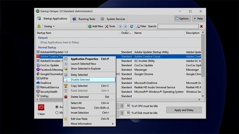This screenshot has width=239, height=134.
Task: Click the horizontal scrollbar right arrow
Action: point(199,99)
